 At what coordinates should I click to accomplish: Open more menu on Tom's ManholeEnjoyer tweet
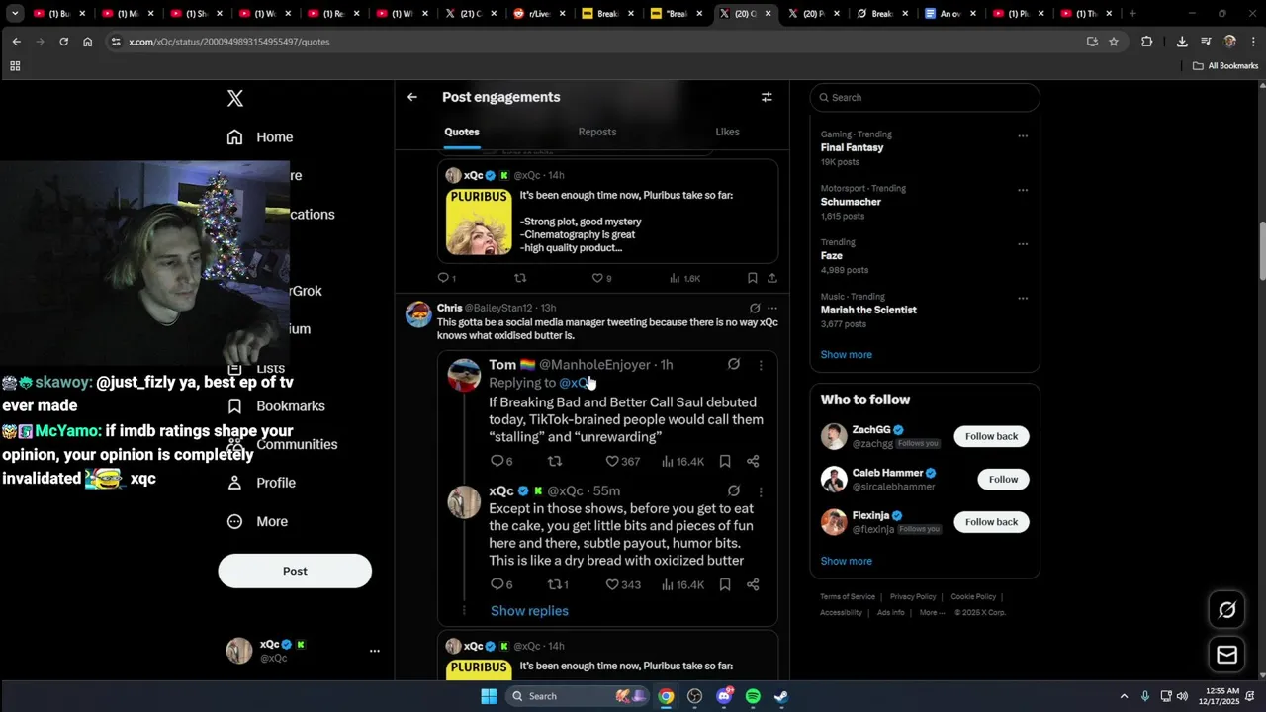pos(761,366)
